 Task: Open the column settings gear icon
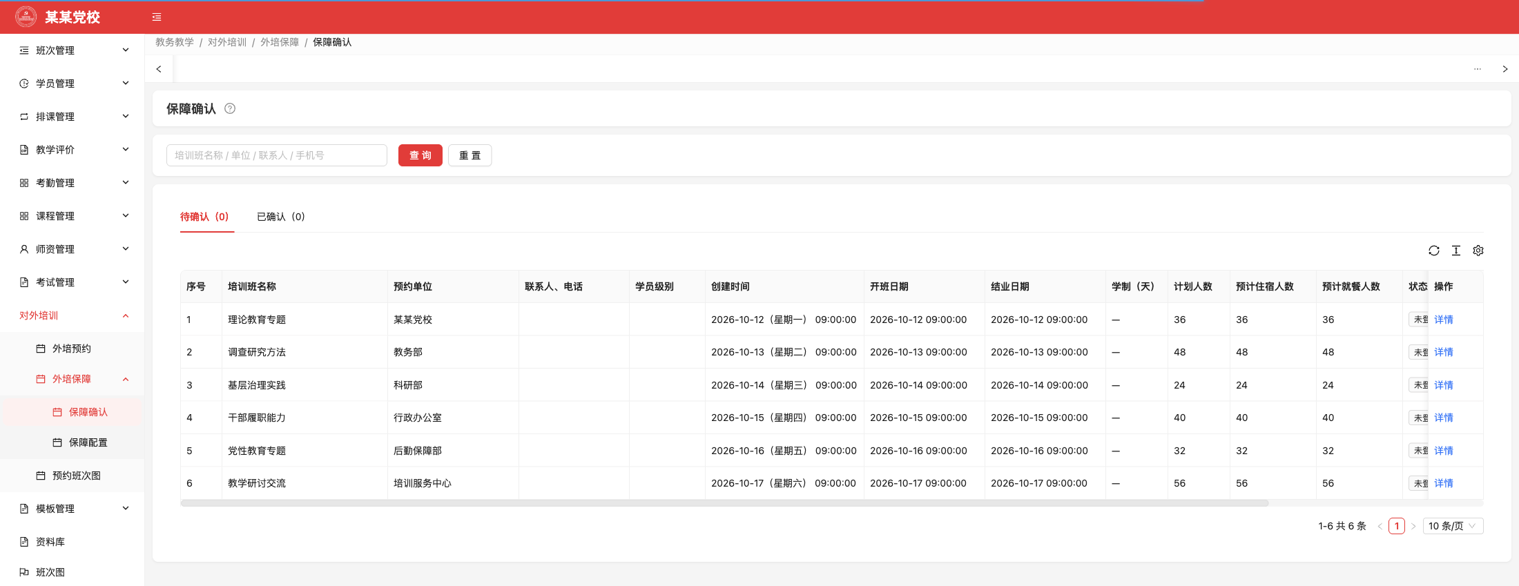[x=1478, y=251]
